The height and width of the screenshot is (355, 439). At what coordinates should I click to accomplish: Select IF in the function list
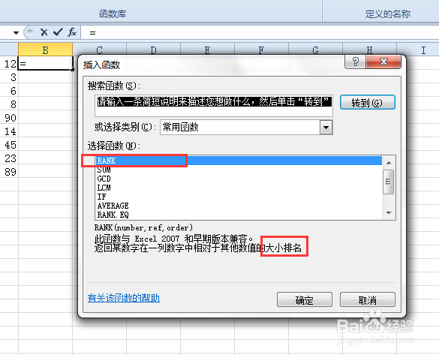239,197
